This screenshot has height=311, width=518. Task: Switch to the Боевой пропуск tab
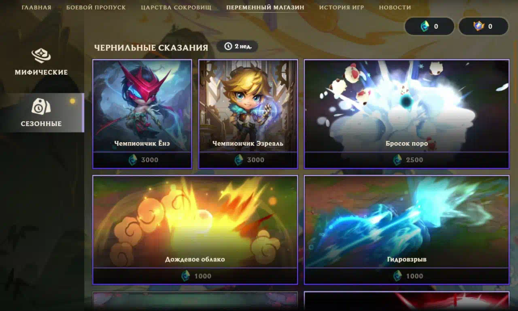click(96, 7)
